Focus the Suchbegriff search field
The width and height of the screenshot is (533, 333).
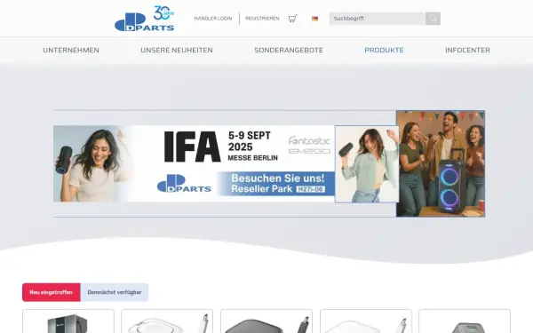(x=377, y=19)
